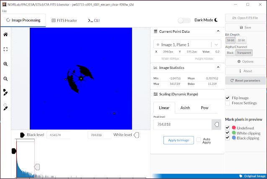Image resolution: width=267 pixels, height=179 pixels.
Task: Toggle the Black clipping checkbox
Action: (228, 138)
